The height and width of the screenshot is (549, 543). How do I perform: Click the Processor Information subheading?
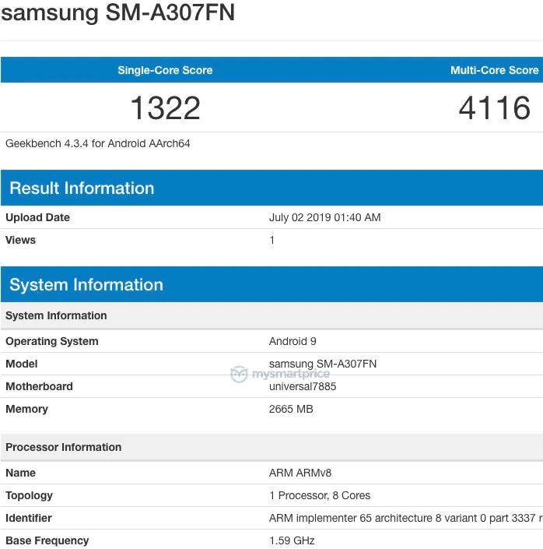click(x=271, y=447)
